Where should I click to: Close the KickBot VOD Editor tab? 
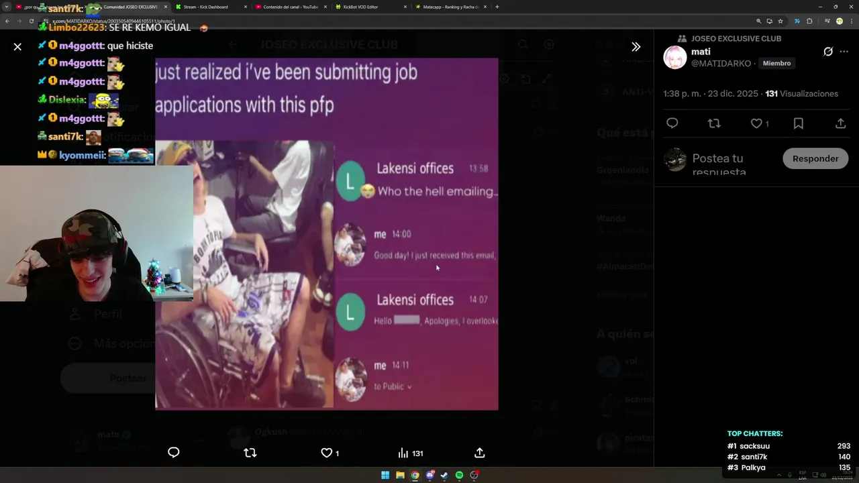point(405,7)
